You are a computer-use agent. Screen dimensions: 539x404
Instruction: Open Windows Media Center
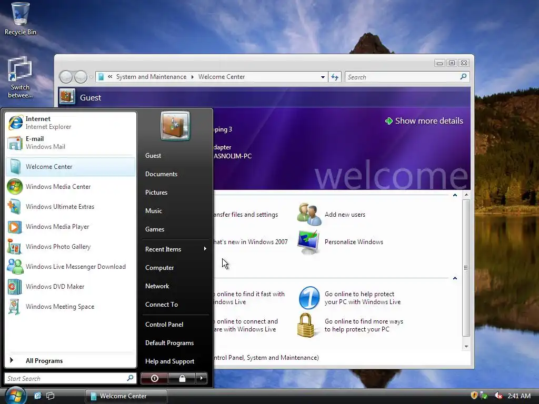click(71, 187)
